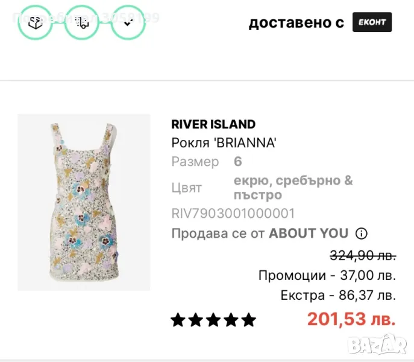The height and width of the screenshot is (362, 414).
Task: Open the Рокля 'BRIANNA' product title
Action: 224,143
